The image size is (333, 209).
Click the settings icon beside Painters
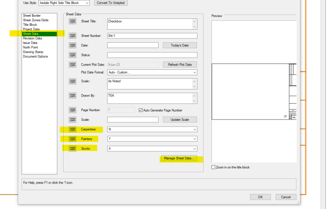click(73, 139)
